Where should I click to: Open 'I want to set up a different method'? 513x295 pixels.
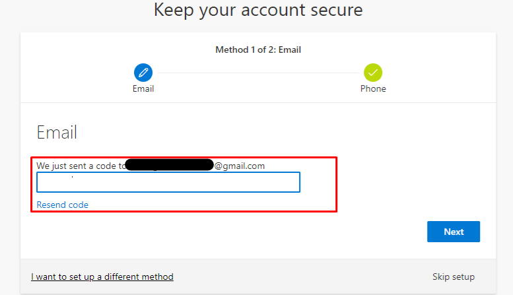point(102,277)
